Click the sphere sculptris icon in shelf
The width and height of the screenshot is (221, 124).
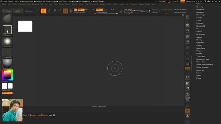click(x=71, y=11)
